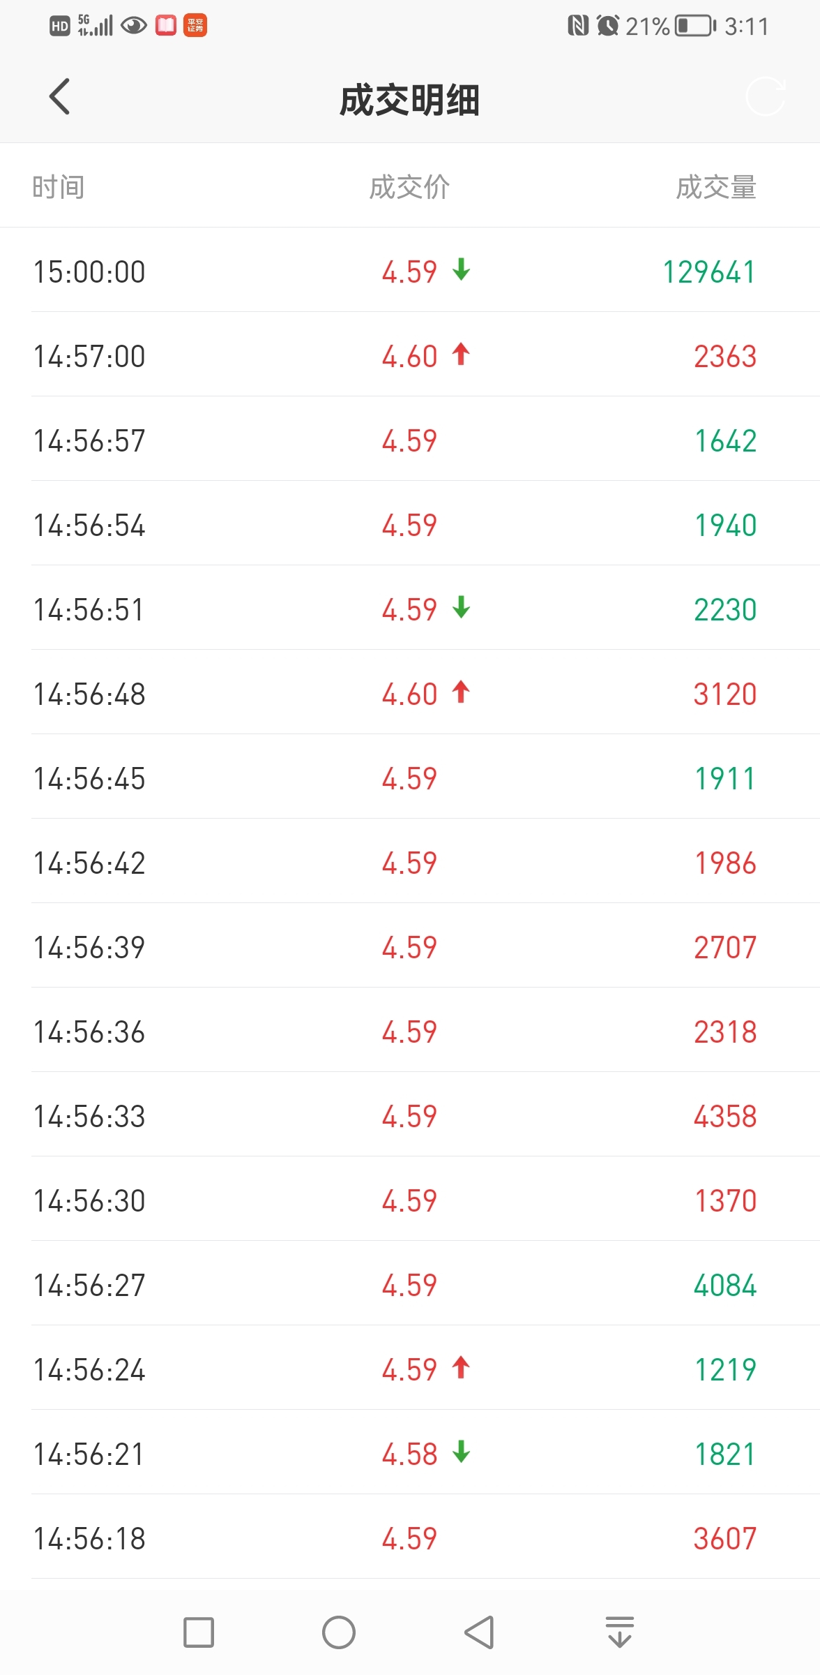Tap the Android home circle icon
This screenshot has width=820, height=1675.
tap(339, 1632)
